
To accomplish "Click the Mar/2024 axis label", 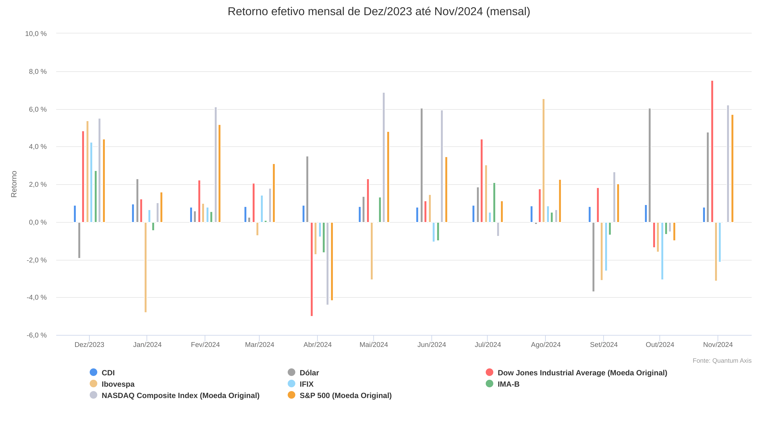I will point(260,345).
